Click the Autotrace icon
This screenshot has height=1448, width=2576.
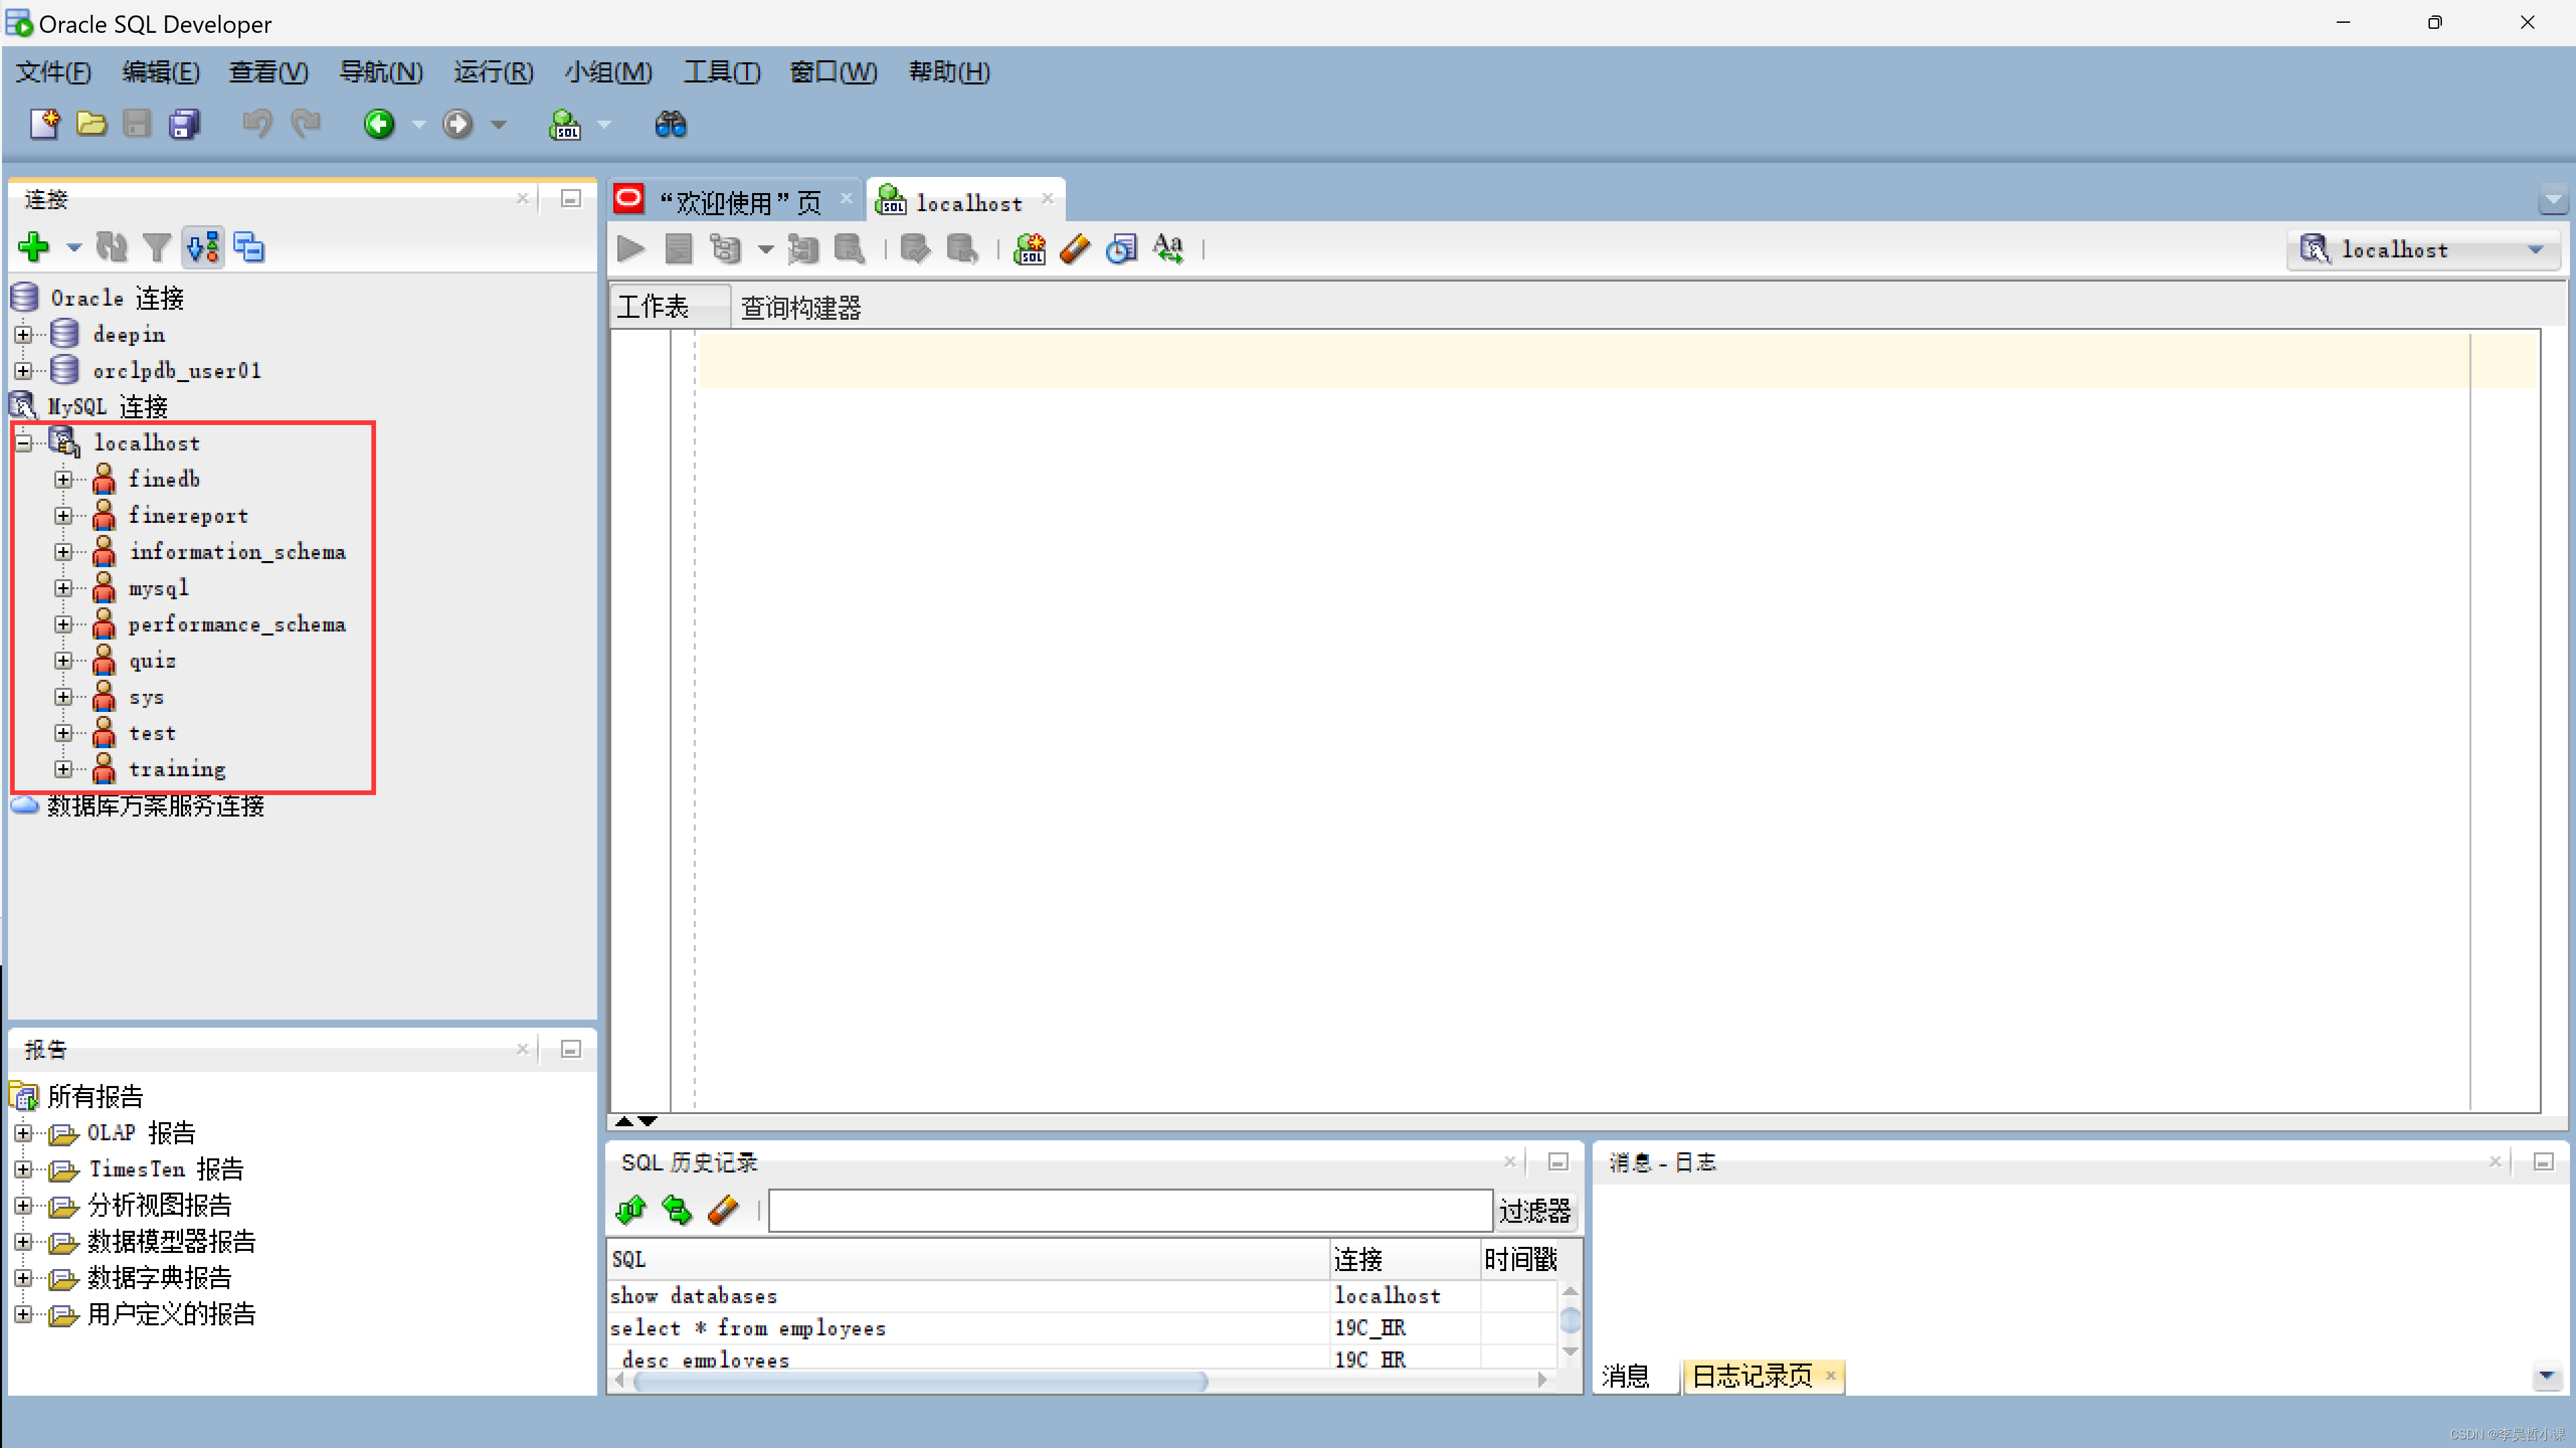pyautogui.click(x=802, y=248)
